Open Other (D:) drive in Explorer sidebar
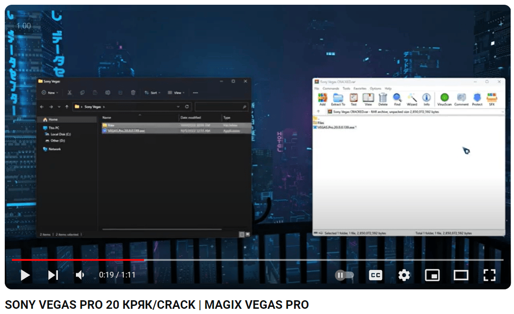The image size is (514, 314). [x=56, y=140]
